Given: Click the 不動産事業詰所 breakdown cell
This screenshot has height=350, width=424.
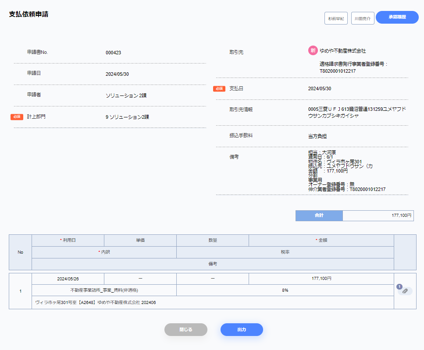Looking at the screenshot, I should tap(104, 290).
